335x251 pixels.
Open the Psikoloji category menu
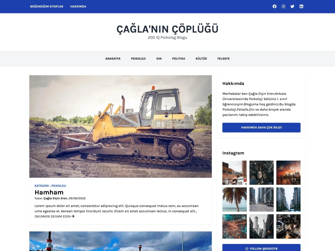(x=138, y=59)
